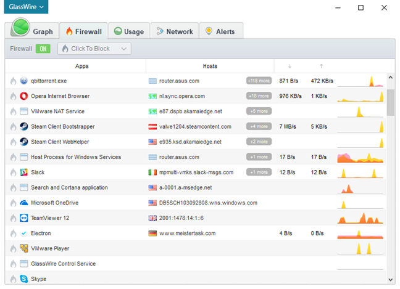Expand the +18 more hosts for Opera
The height and width of the screenshot is (289, 400).
pyautogui.click(x=259, y=96)
